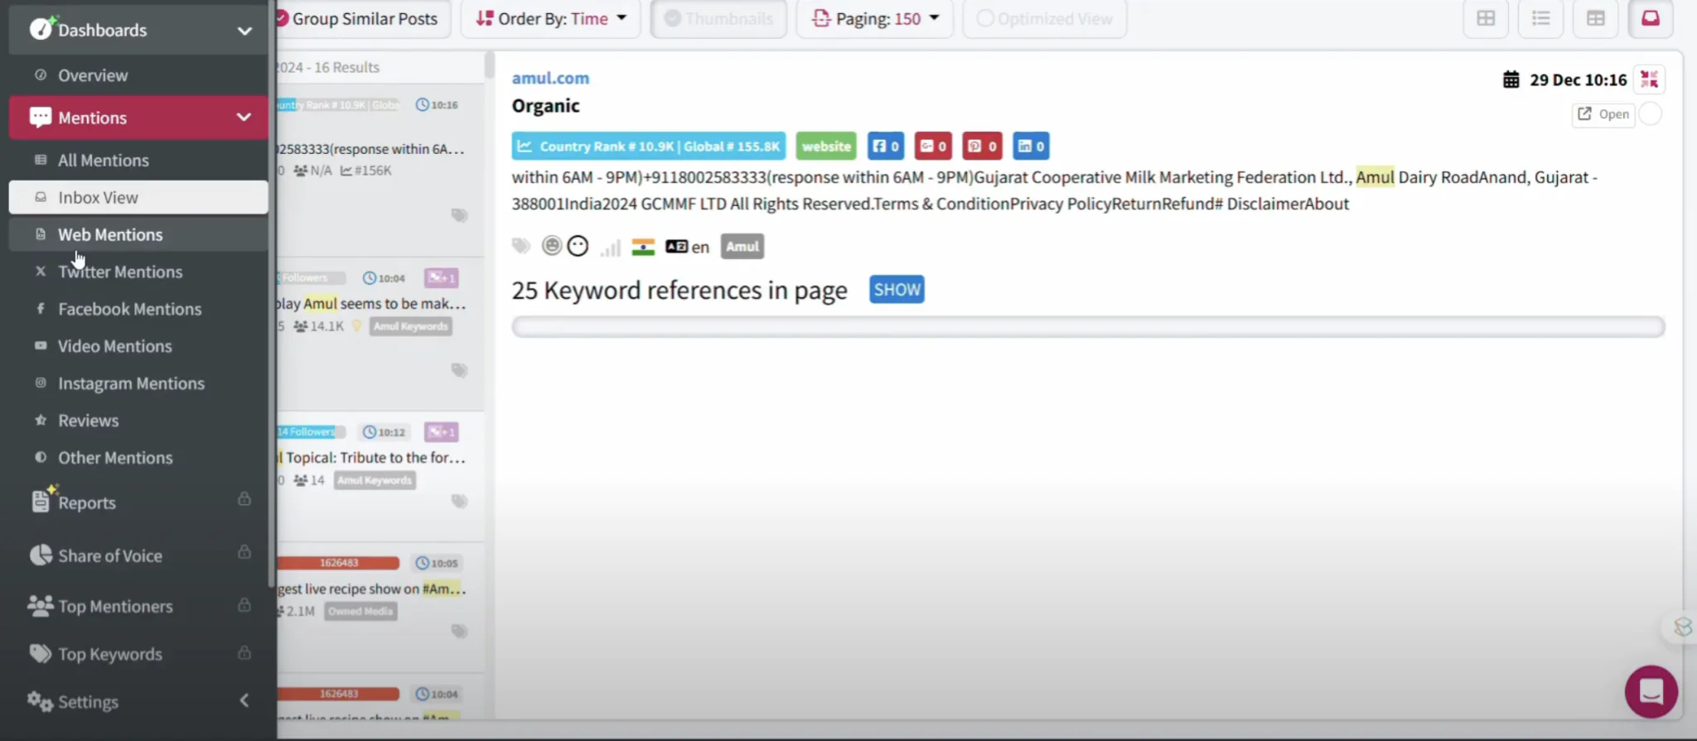Expand the Dashboards section chevron

click(244, 31)
